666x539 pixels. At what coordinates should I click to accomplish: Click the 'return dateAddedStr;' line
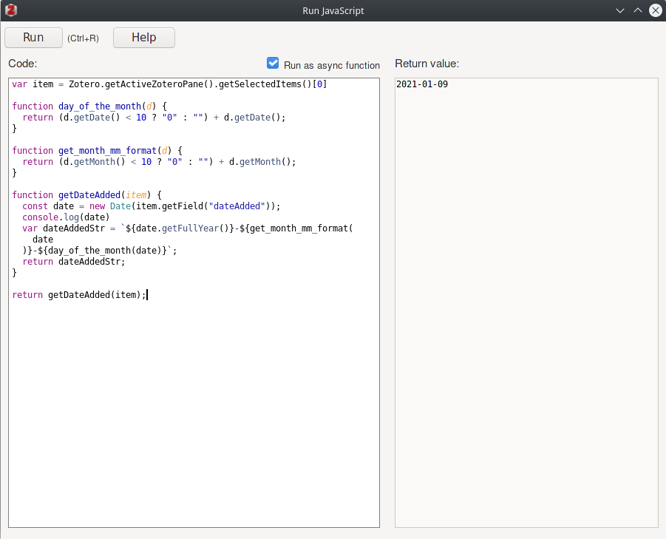pos(73,262)
